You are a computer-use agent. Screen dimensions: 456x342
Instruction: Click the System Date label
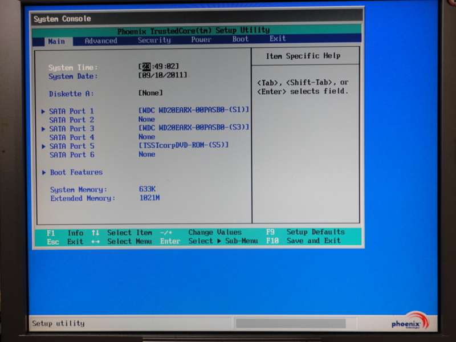pyautogui.click(x=73, y=76)
